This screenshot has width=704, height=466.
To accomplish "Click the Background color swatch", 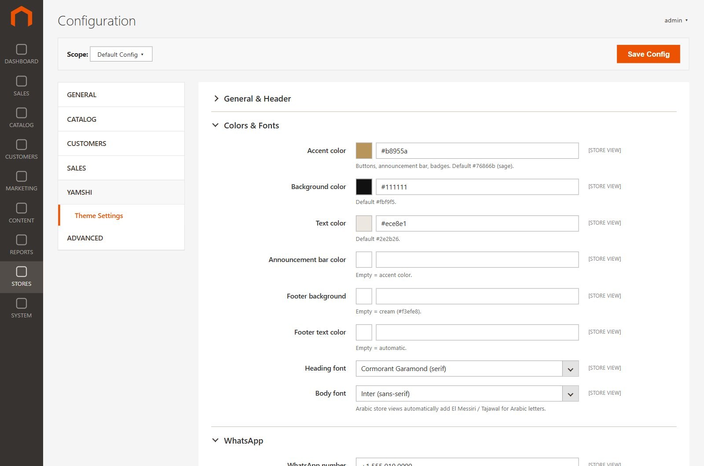I will (x=364, y=187).
